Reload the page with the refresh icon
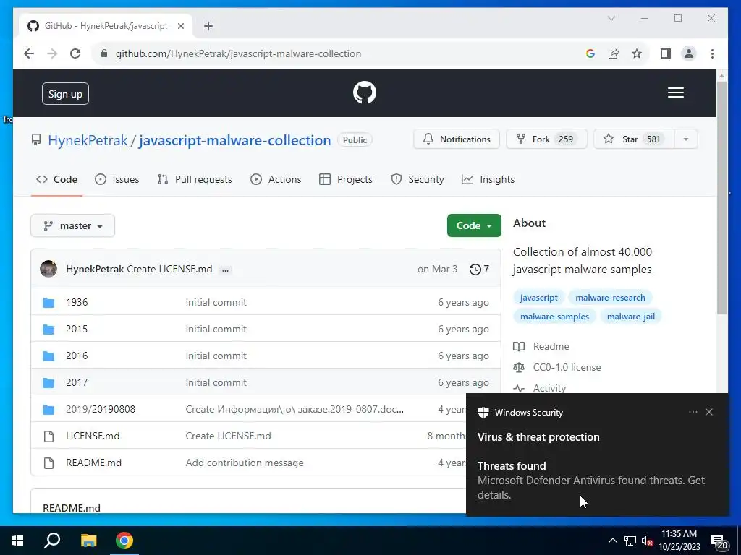The image size is (741, 555). coord(75,53)
